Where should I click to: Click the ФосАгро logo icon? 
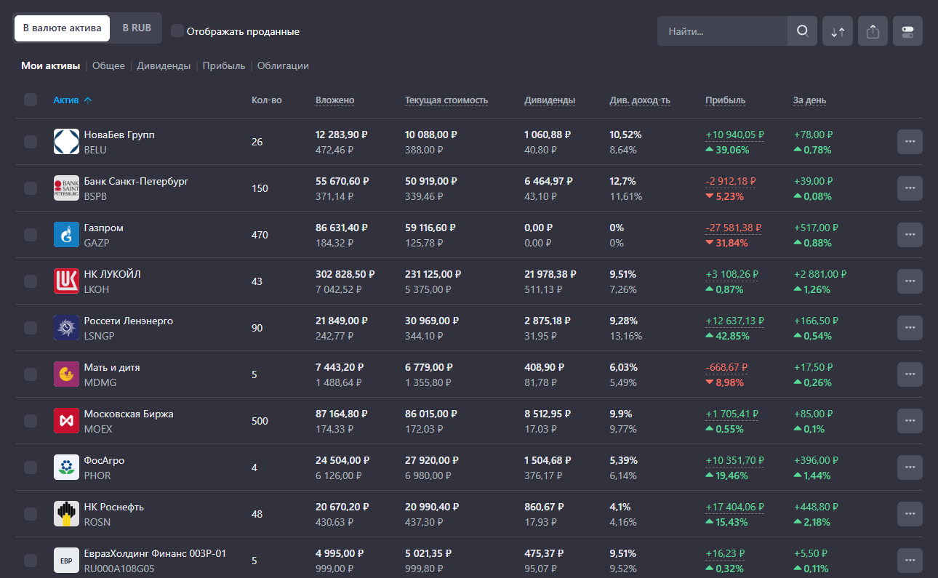66,467
